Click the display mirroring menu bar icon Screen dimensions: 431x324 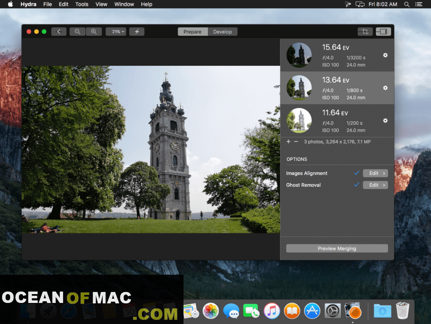[x=360, y=4]
